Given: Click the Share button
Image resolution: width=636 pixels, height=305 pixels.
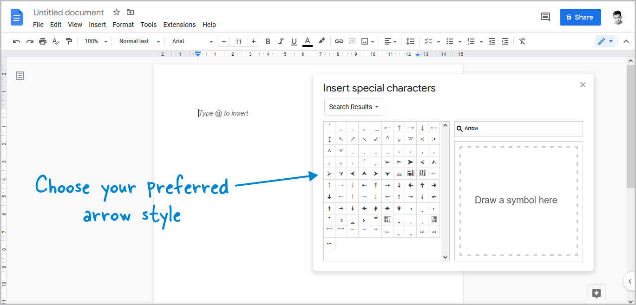Looking at the screenshot, I should [580, 17].
